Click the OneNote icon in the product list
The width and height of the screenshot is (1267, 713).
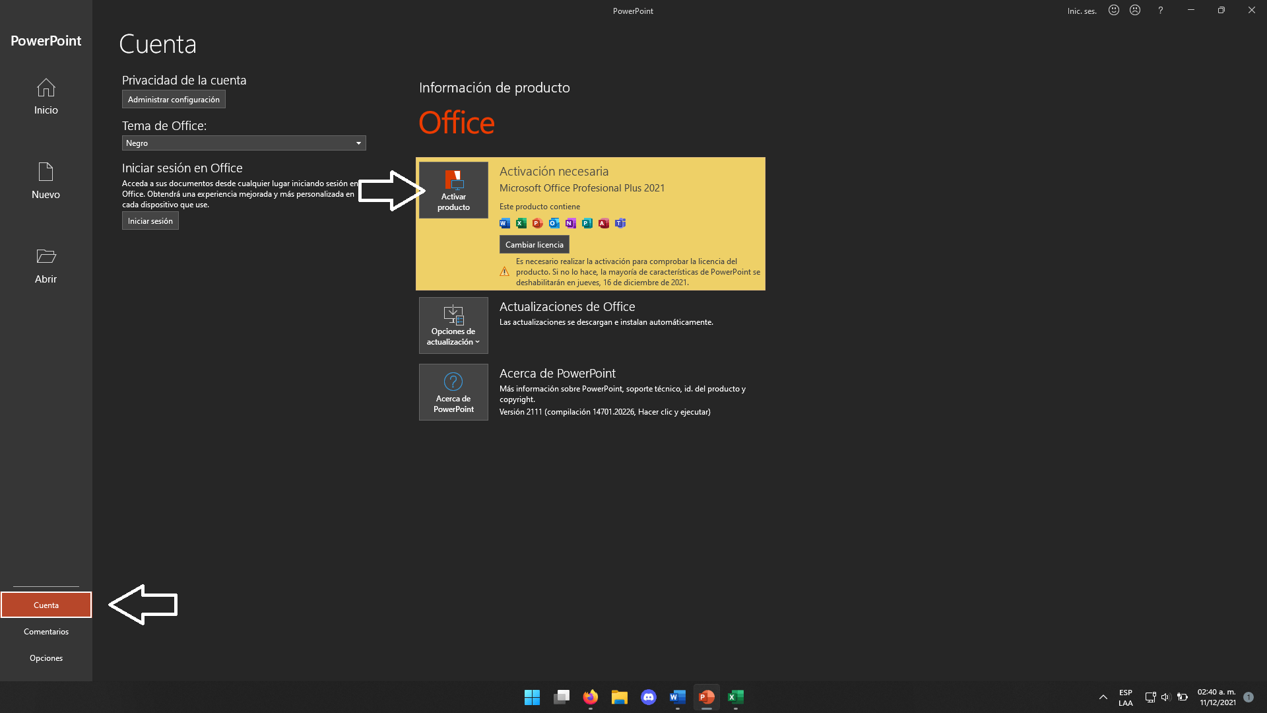[x=570, y=223]
